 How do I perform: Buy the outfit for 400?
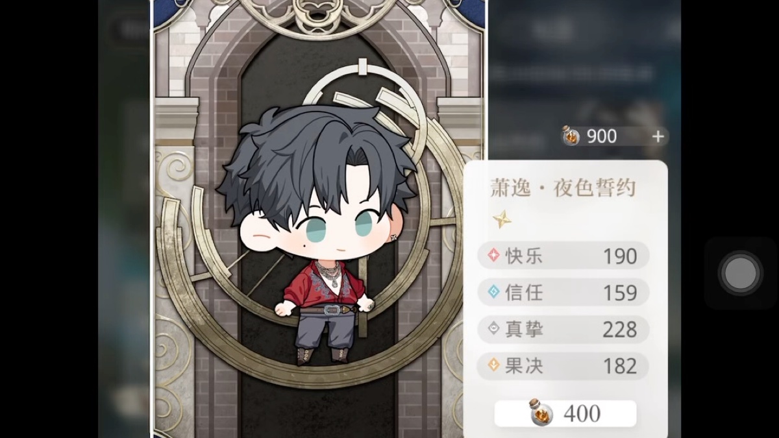pos(565,413)
